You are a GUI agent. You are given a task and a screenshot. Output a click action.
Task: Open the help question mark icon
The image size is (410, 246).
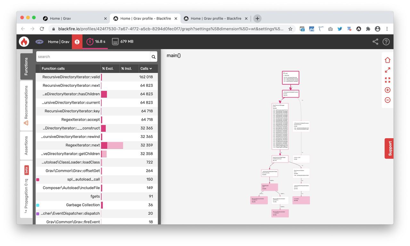[x=386, y=42]
